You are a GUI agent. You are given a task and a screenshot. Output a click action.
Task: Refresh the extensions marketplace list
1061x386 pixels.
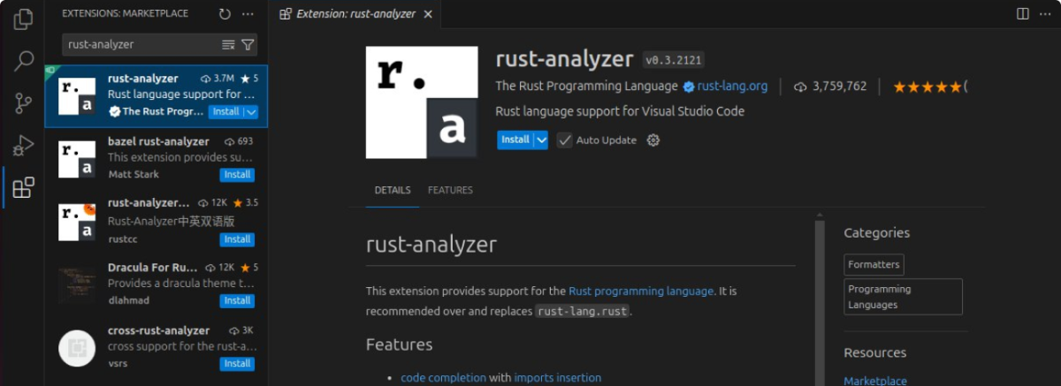225,14
